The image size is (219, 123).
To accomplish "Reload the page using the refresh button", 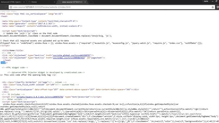I will (6, 7).
